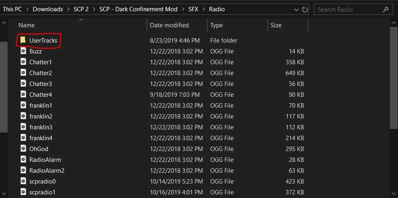This screenshot has height=198, width=398.
Task: Click the Buzz OGG file icon
Action: [x=23, y=51]
